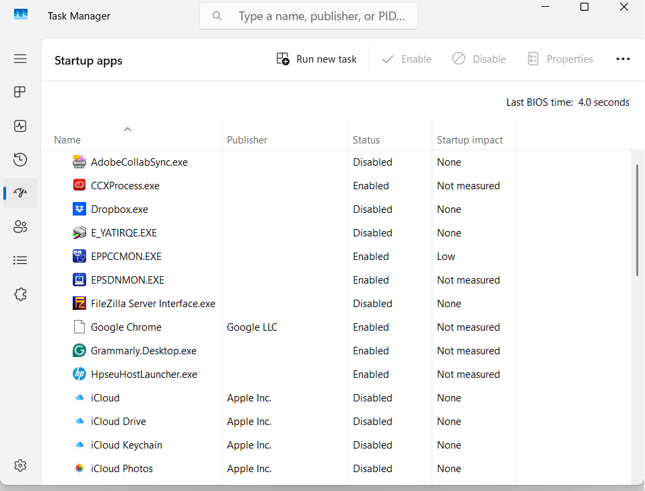Open the hamburger navigation menu

20,59
